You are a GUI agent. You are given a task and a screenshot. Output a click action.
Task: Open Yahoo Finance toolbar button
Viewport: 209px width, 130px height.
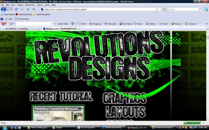(x=176, y=24)
